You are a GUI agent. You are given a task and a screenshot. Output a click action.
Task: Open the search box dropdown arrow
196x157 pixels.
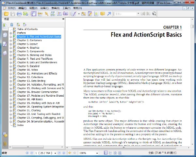(138, 14)
